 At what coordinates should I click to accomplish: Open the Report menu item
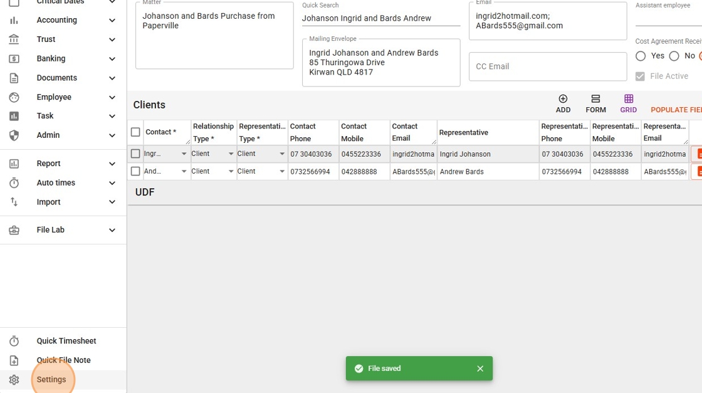tap(48, 164)
